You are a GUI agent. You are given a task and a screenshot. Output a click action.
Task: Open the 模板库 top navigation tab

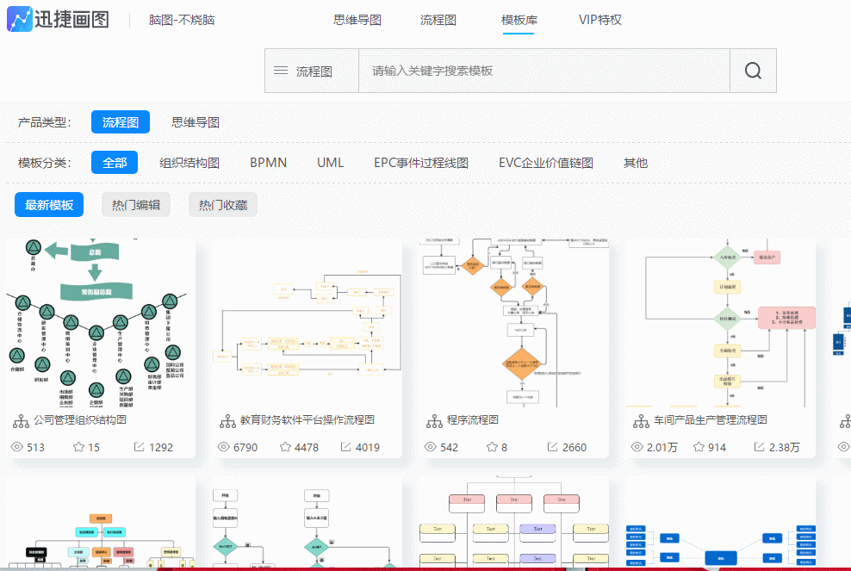[x=519, y=20]
